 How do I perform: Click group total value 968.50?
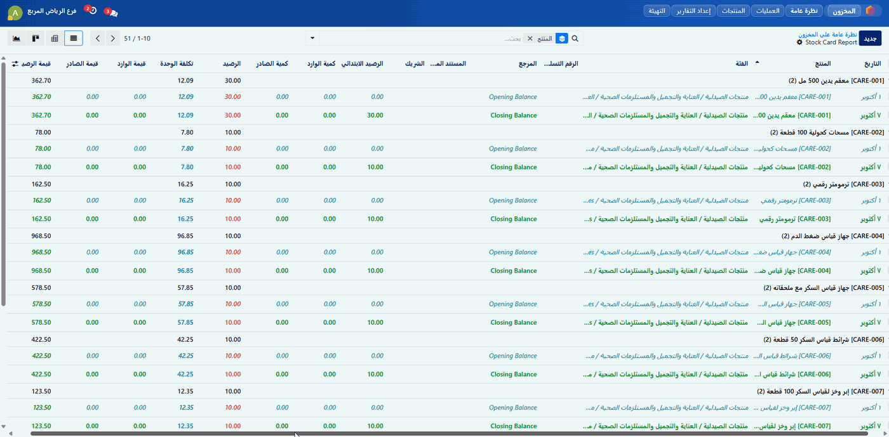pos(41,236)
